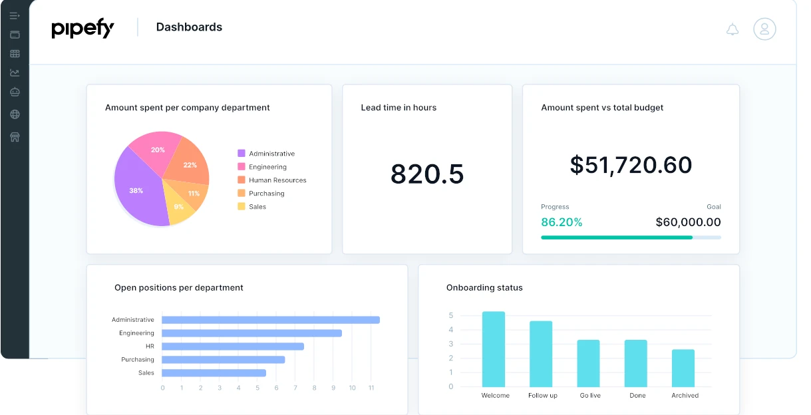
Task: Open the table grid icon in sidebar
Action: point(15,54)
